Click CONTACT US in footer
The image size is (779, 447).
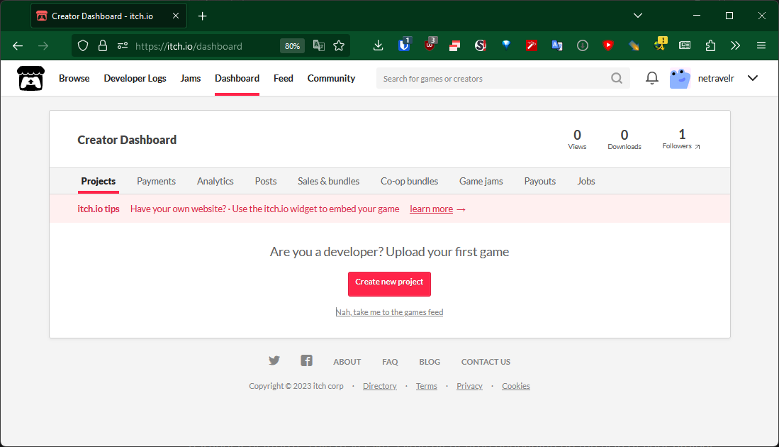coord(486,361)
